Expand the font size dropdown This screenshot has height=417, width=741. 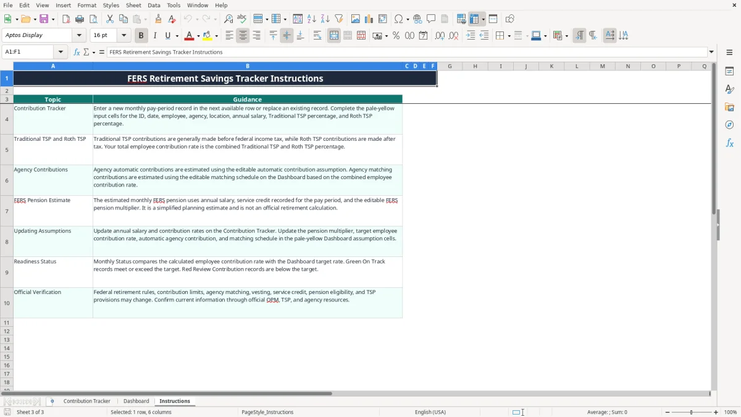pos(124,36)
